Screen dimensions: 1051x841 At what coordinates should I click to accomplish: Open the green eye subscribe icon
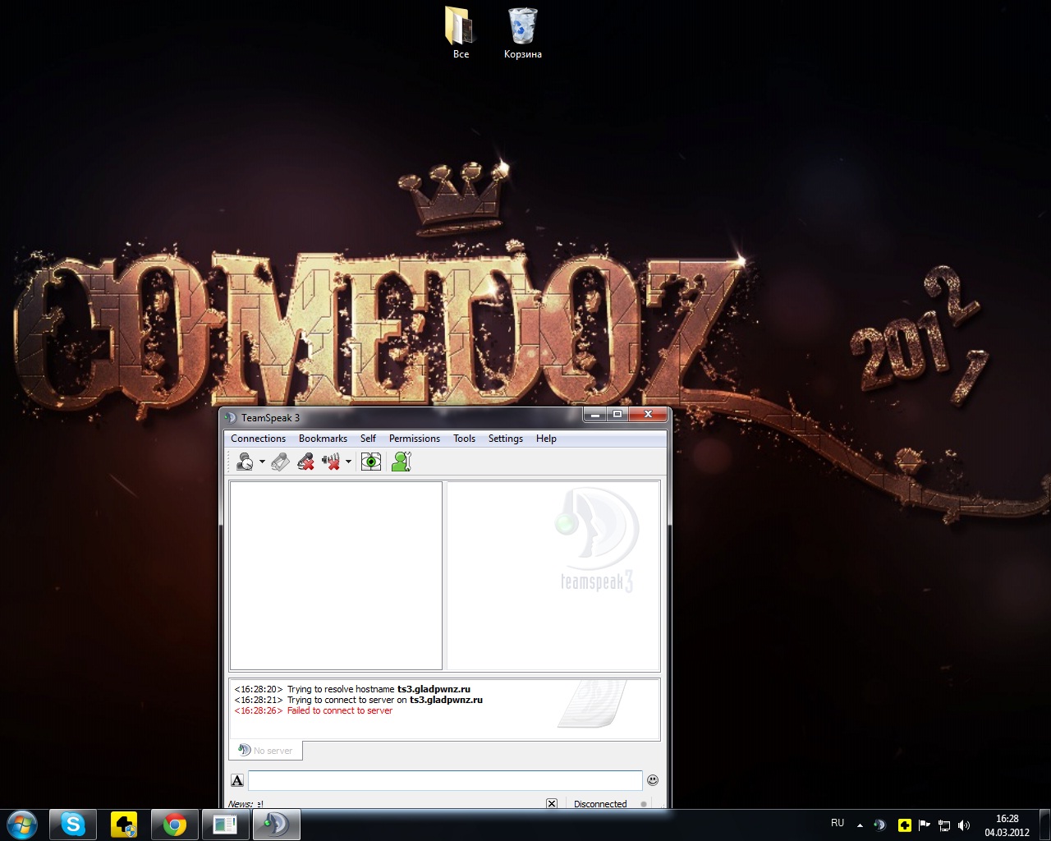pyautogui.click(x=371, y=462)
